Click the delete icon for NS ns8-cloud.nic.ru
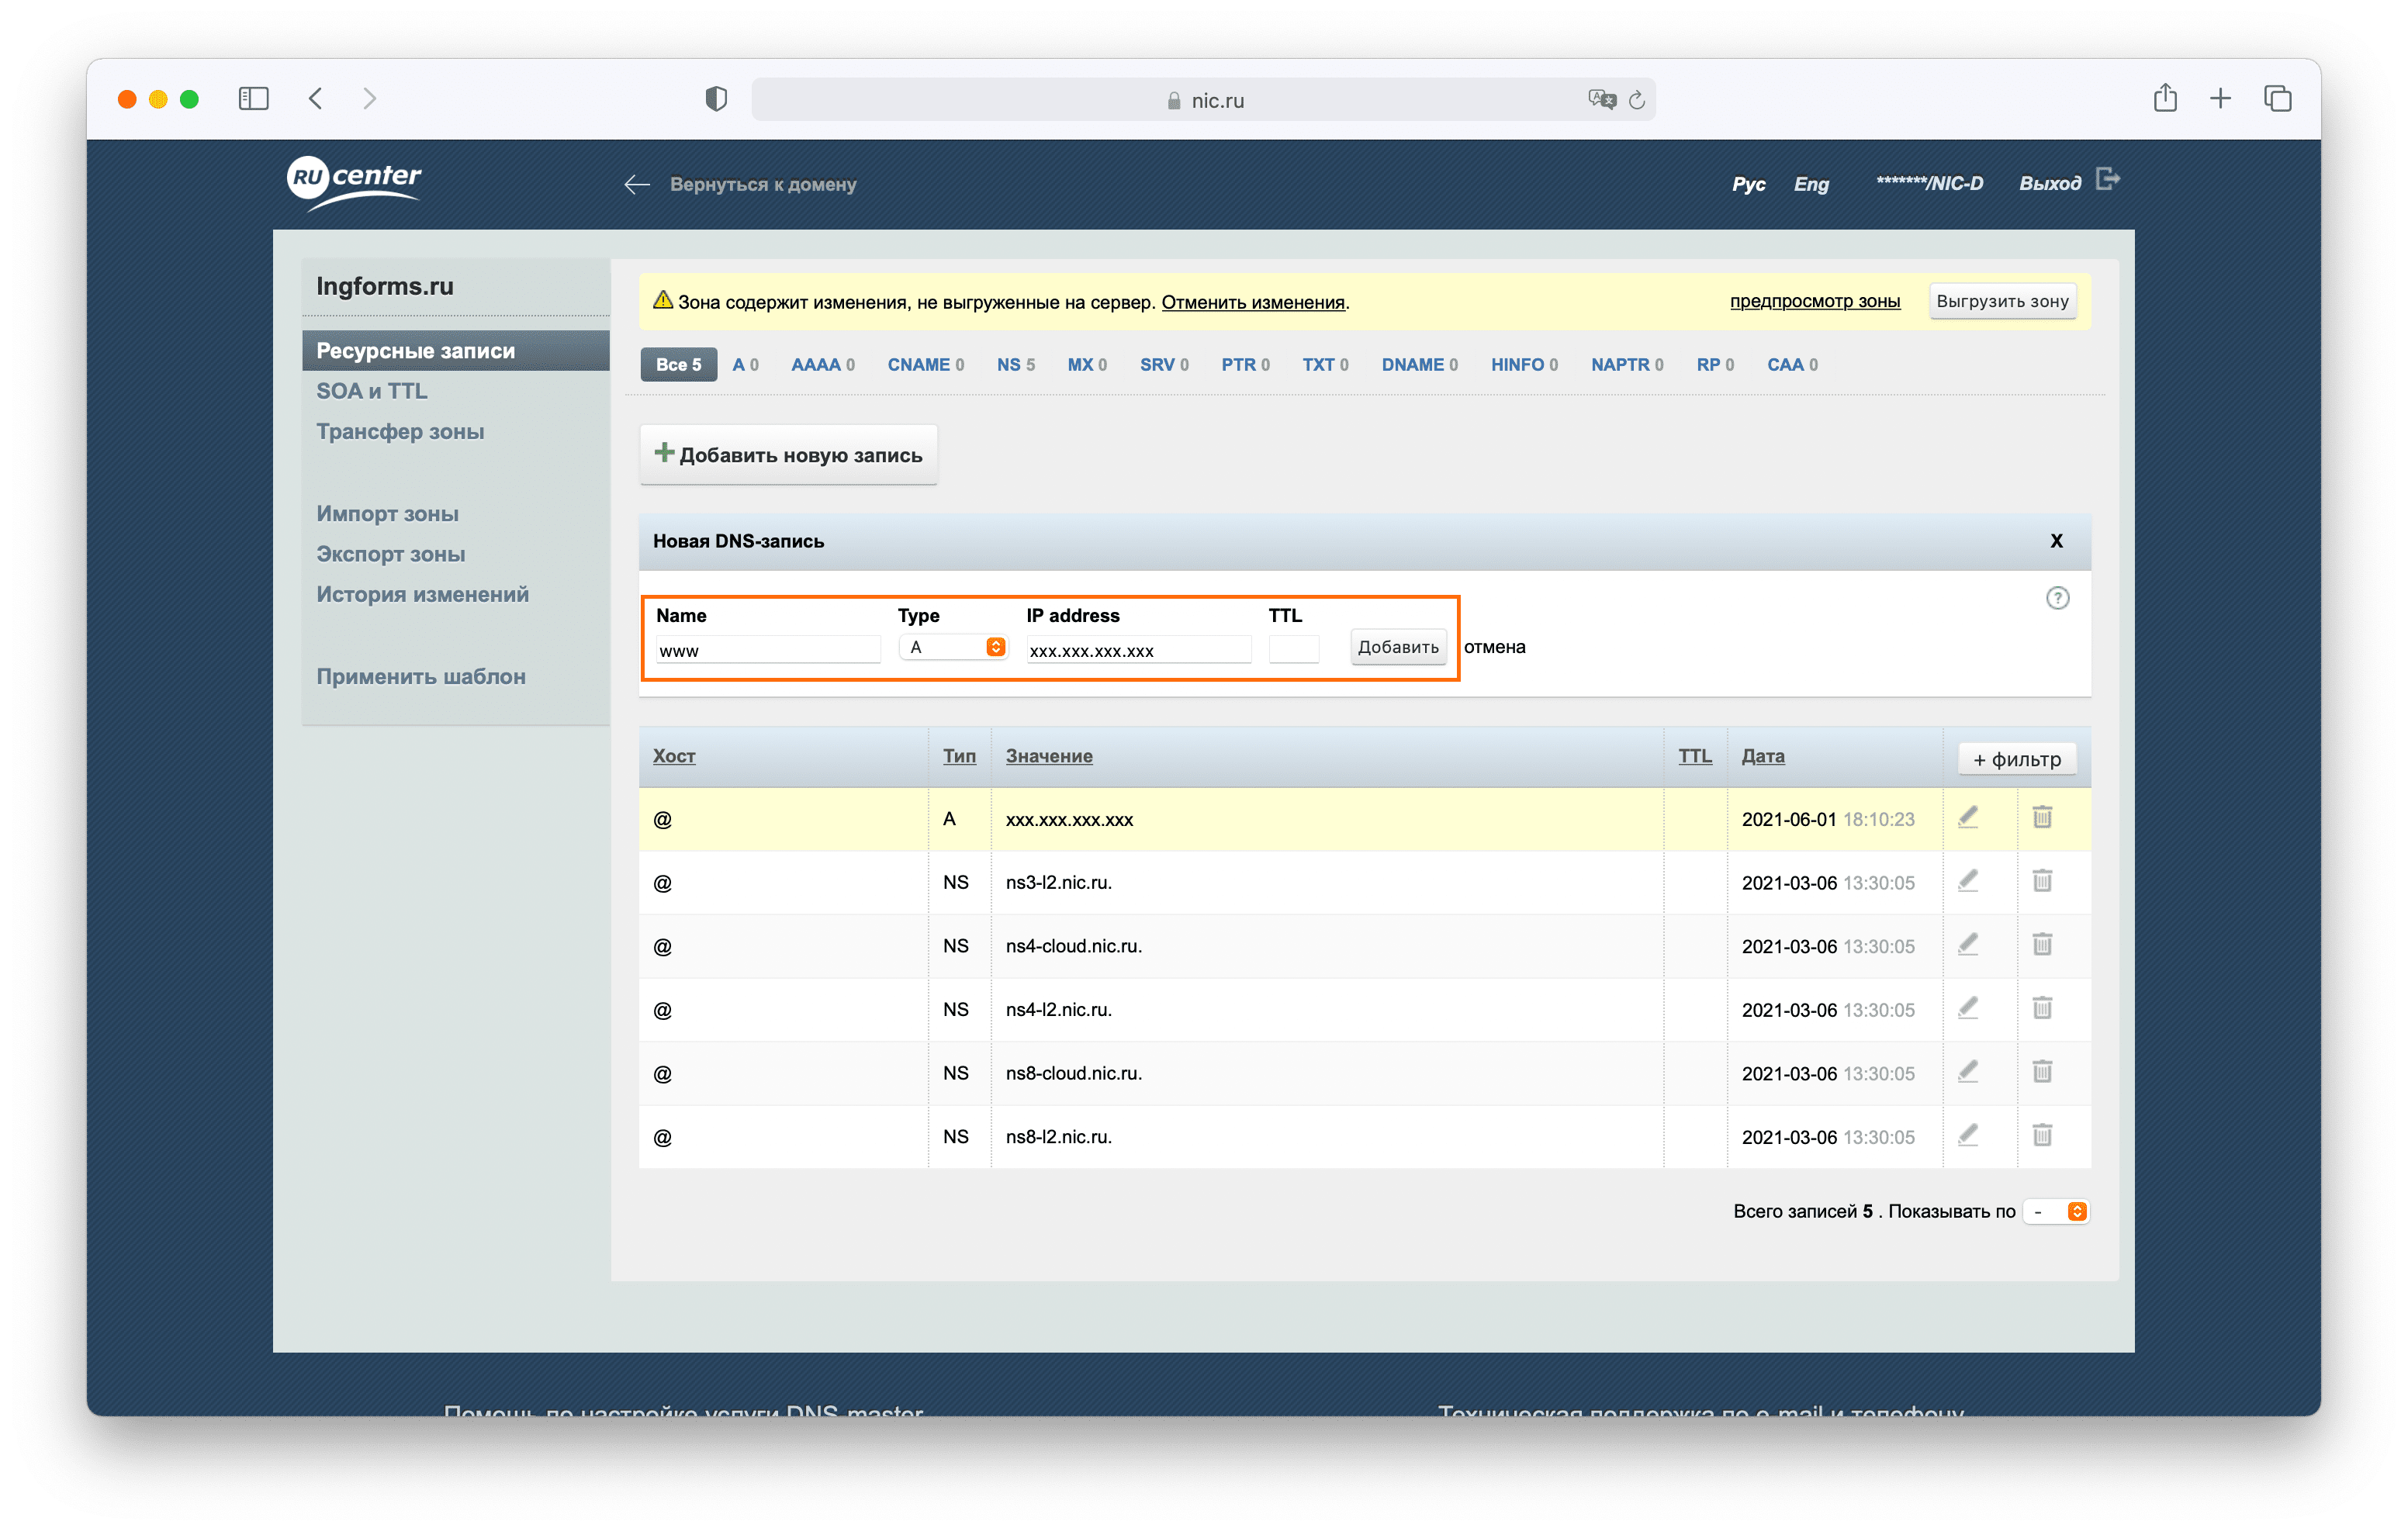The image size is (2408, 1531). coord(2041,1072)
